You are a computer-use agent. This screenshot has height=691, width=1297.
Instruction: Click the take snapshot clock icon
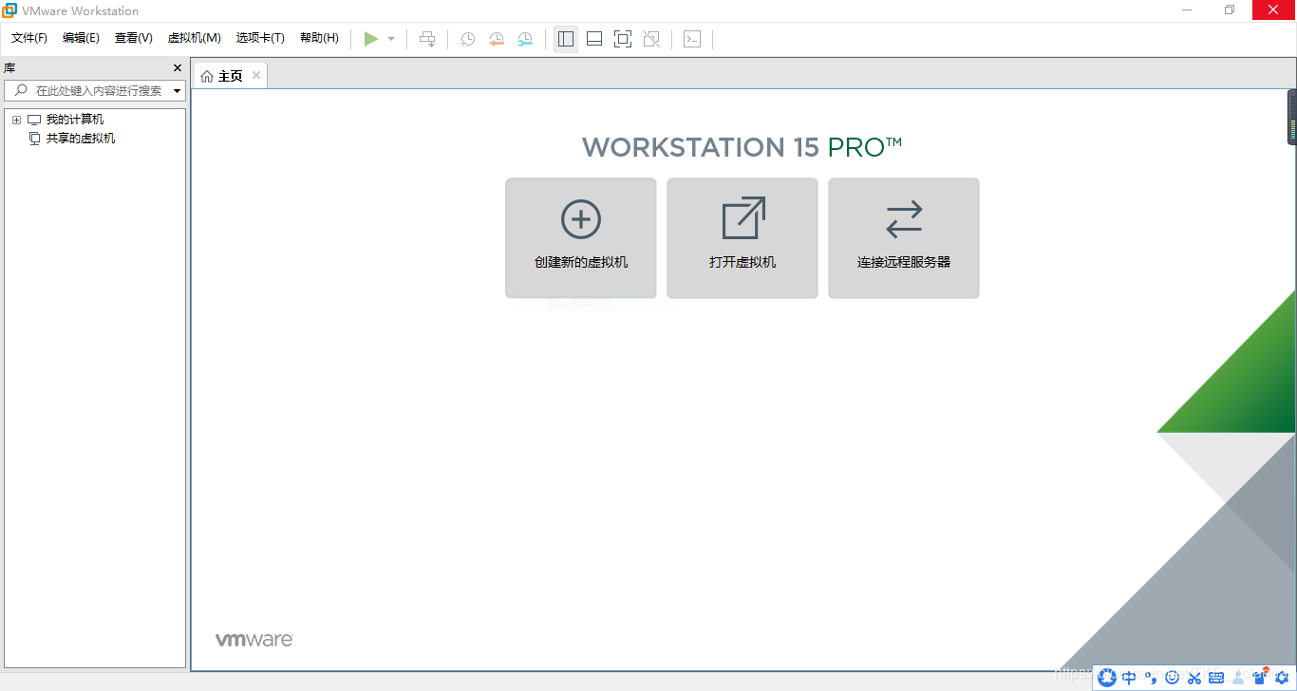point(468,39)
